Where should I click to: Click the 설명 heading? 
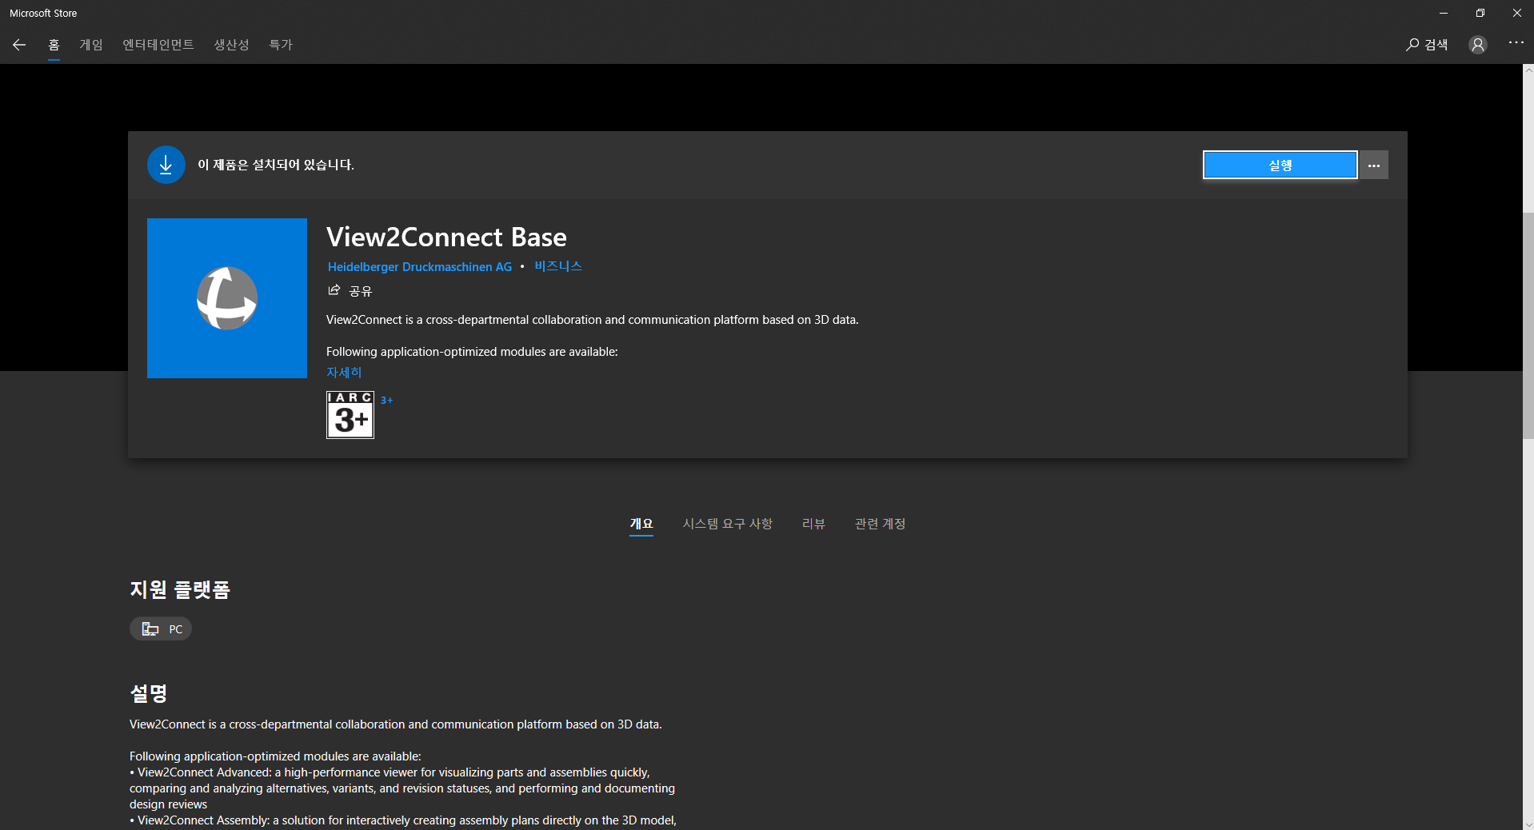[149, 693]
